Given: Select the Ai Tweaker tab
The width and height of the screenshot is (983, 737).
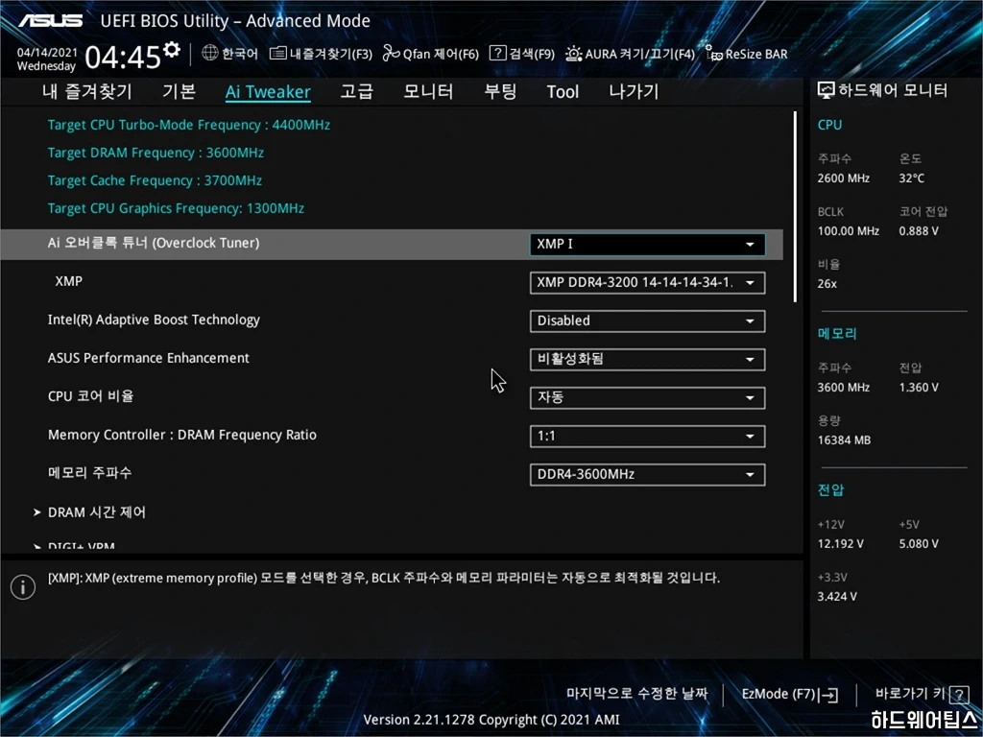Looking at the screenshot, I should (268, 92).
